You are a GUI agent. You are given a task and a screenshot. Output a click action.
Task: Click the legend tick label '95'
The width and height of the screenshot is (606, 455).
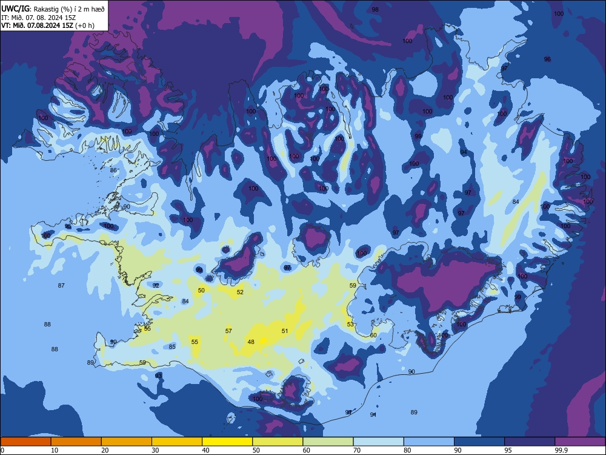tap(508, 450)
